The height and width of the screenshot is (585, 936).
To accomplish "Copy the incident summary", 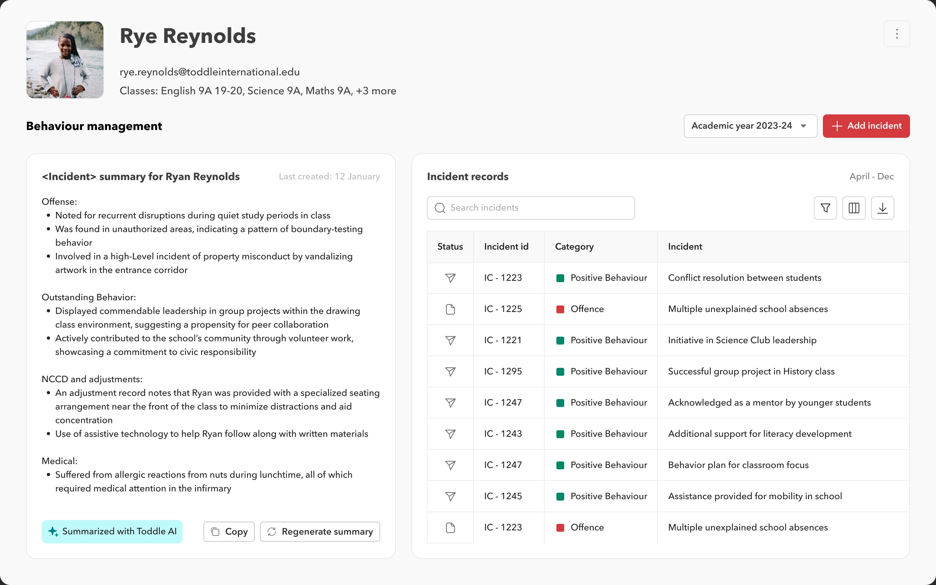I will [229, 532].
